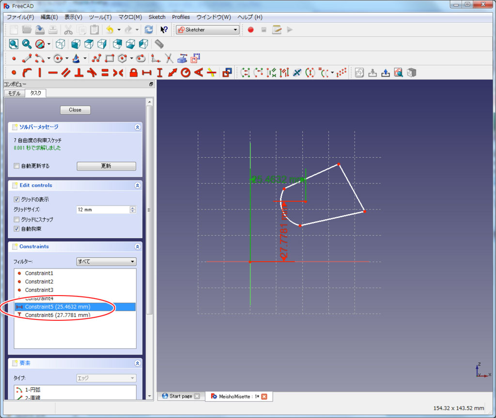Collapse the Constraints section
This screenshot has height=418, width=496.
[137, 246]
